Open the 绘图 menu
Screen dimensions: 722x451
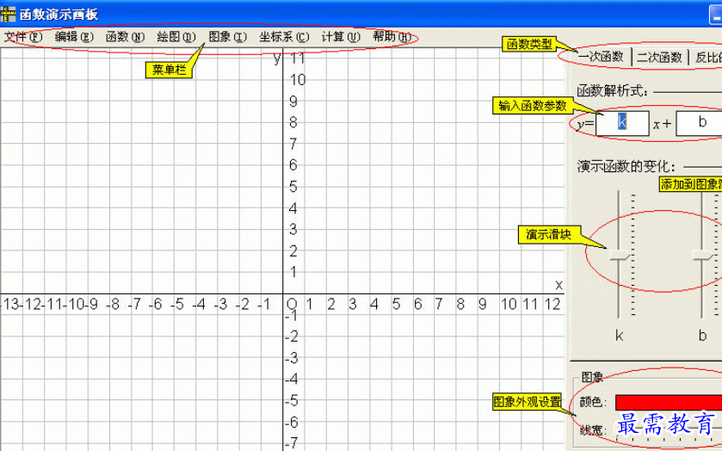tap(176, 37)
